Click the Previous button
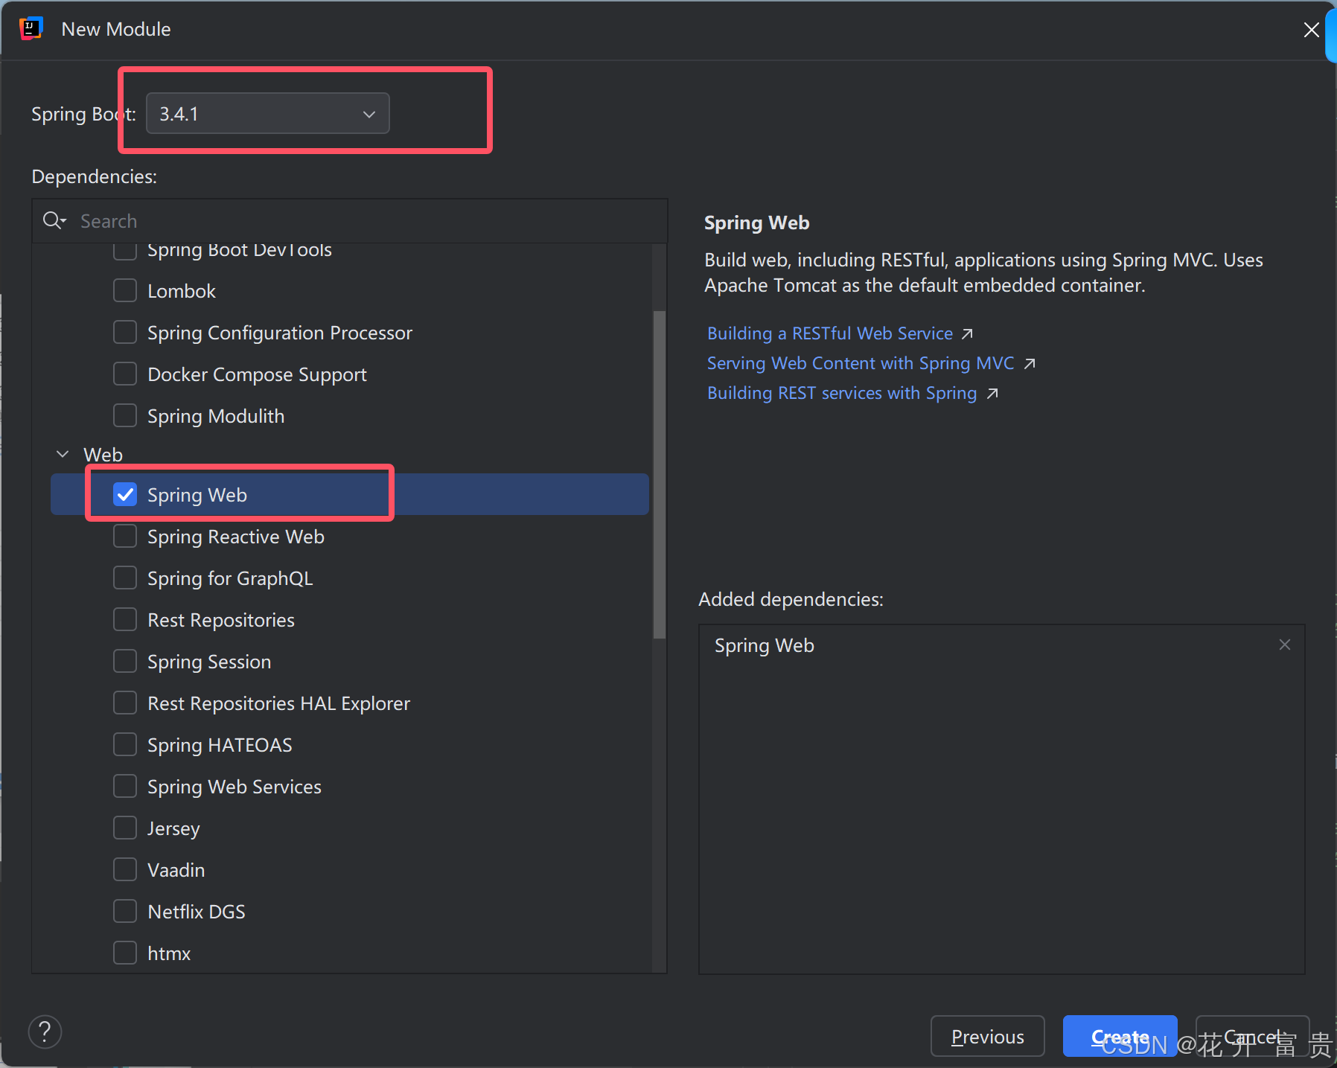The width and height of the screenshot is (1337, 1068). coord(987,1036)
